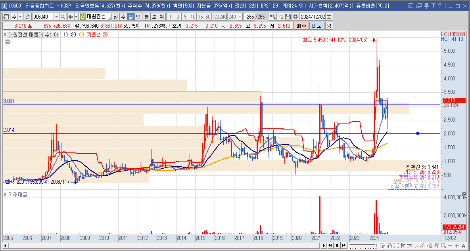Click the pin window icon in title bar
The width and height of the screenshot is (470, 251).
[426, 6]
